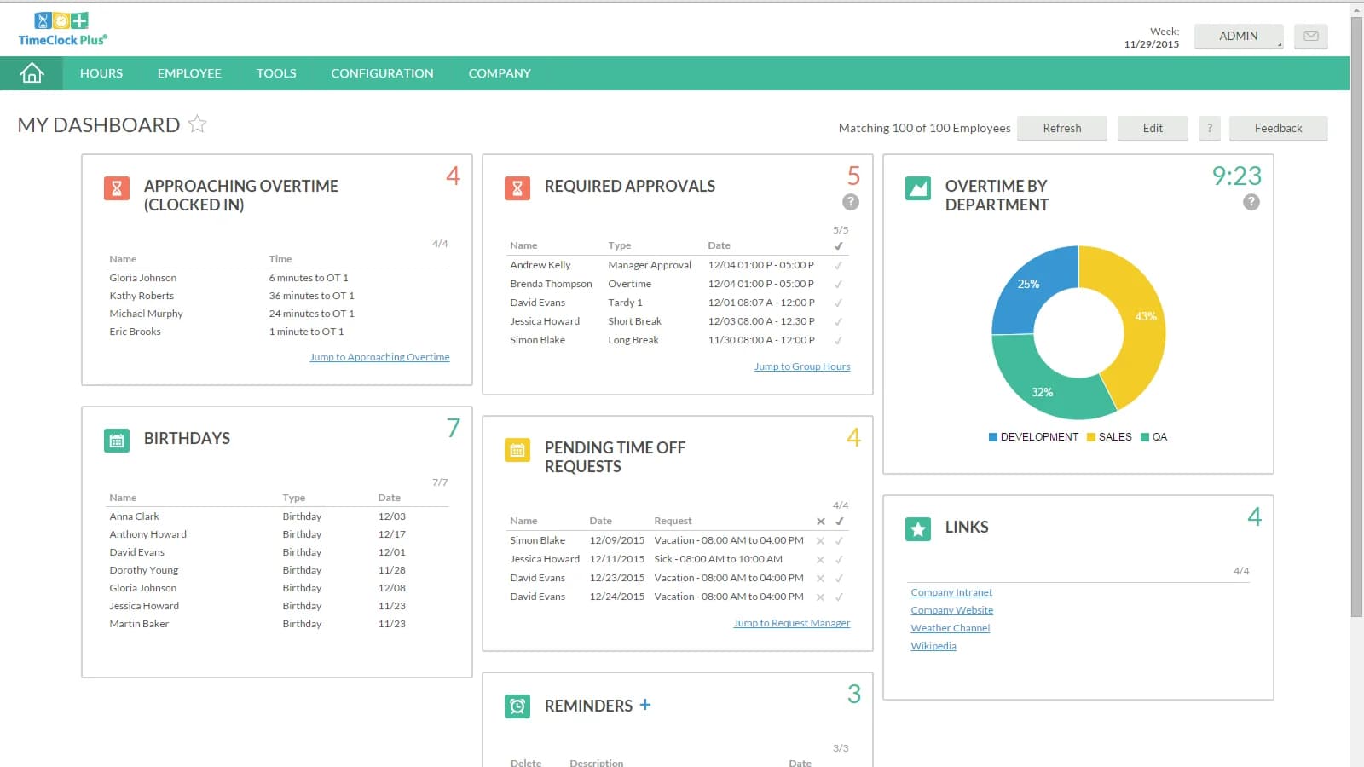Select Dorothy Young birthday row
This screenshot has height=767, width=1364.
278,570
